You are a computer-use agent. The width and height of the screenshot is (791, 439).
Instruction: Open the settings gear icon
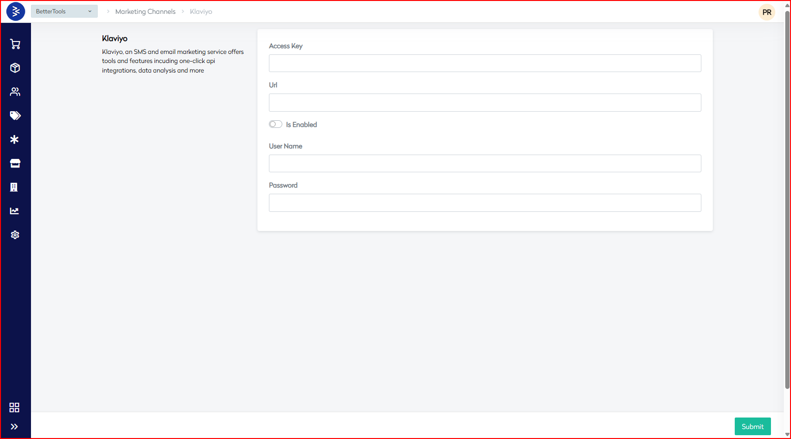click(x=15, y=235)
